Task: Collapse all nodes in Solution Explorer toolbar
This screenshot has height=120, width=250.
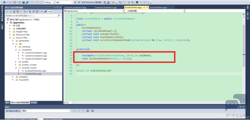Action: [x=34, y=12]
